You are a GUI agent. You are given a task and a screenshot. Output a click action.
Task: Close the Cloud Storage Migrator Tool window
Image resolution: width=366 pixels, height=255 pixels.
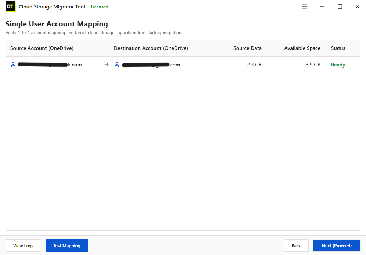coord(357,7)
